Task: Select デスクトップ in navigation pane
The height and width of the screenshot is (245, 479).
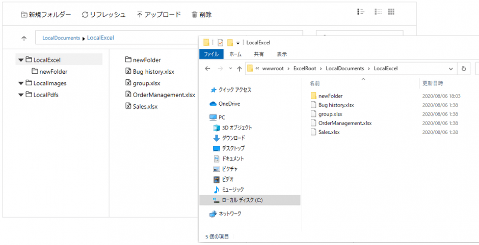Action: (229, 148)
